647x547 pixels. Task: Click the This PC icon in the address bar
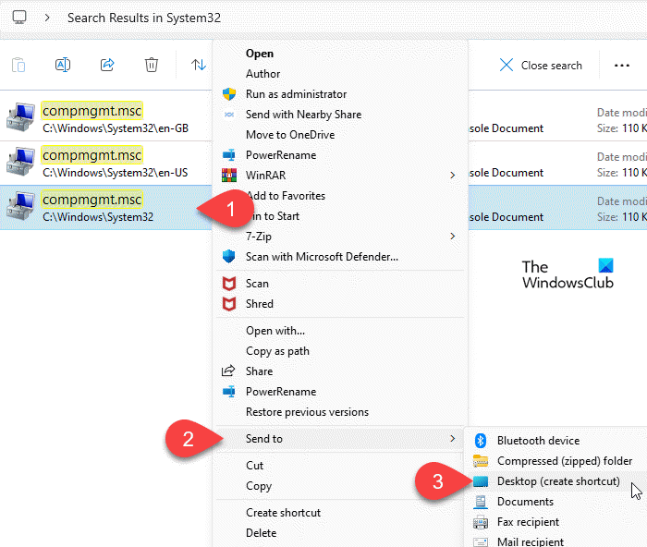coord(19,18)
